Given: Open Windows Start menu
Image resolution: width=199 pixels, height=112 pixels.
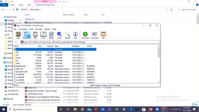Looking at the screenshot, I should click(x=3, y=109).
